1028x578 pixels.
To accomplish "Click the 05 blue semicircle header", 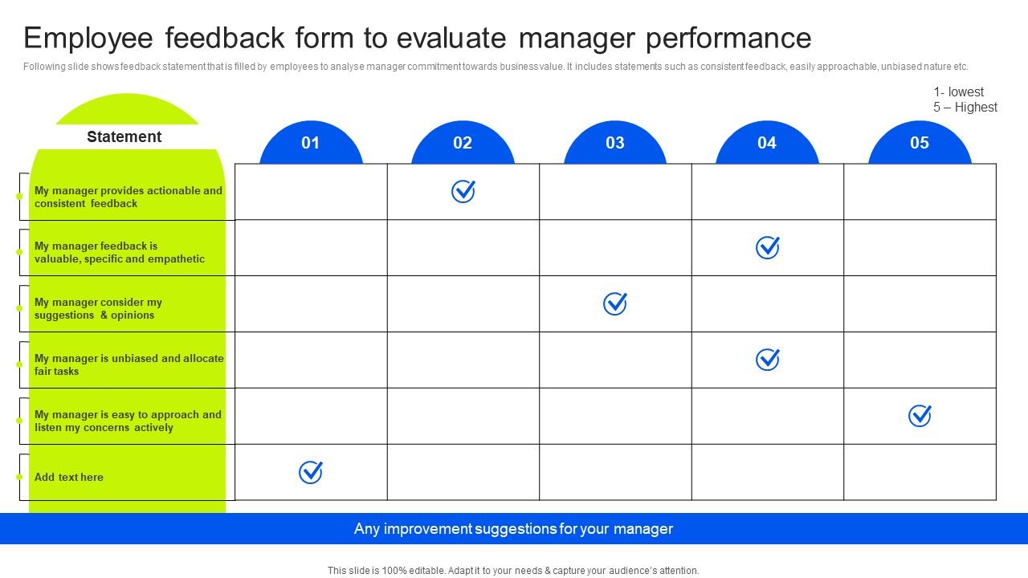I will pos(920,143).
